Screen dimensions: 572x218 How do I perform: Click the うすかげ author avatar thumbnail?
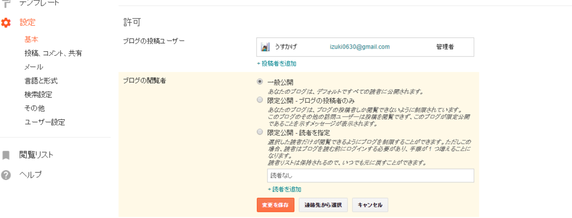[x=265, y=47]
